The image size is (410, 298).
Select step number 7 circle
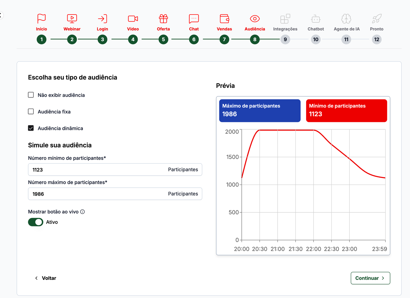[x=224, y=40]
